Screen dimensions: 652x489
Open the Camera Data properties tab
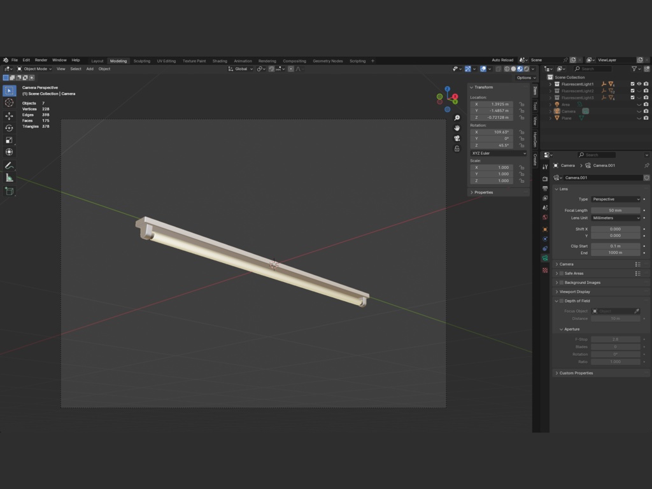545,259
